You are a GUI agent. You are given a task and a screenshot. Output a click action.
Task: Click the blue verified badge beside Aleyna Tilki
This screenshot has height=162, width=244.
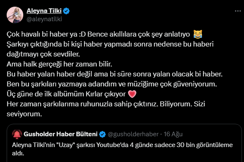click(x=67, y=11)
